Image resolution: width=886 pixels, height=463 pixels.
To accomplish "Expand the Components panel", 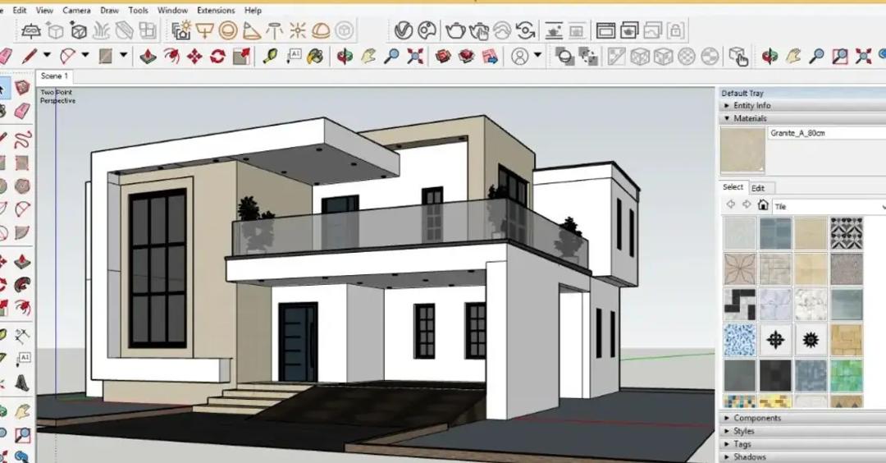I will (x=756, y=418).
